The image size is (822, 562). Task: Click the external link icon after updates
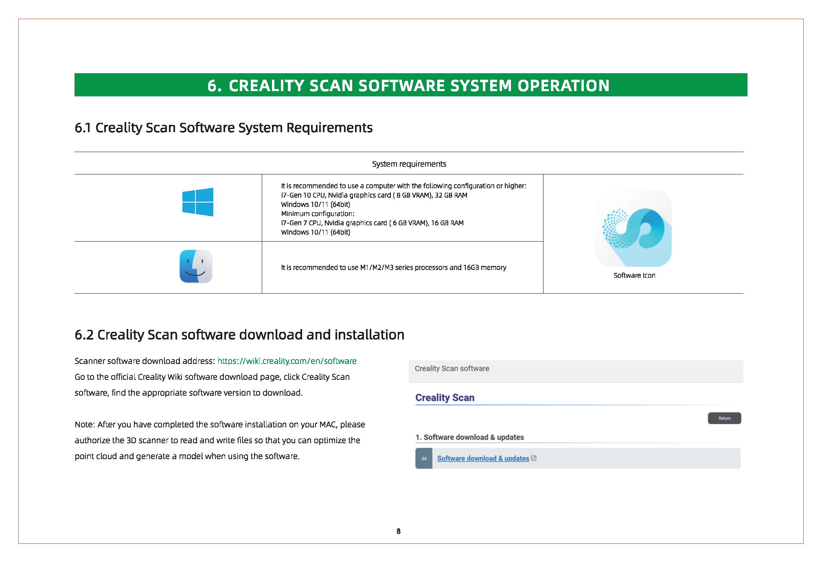point(534,458)
